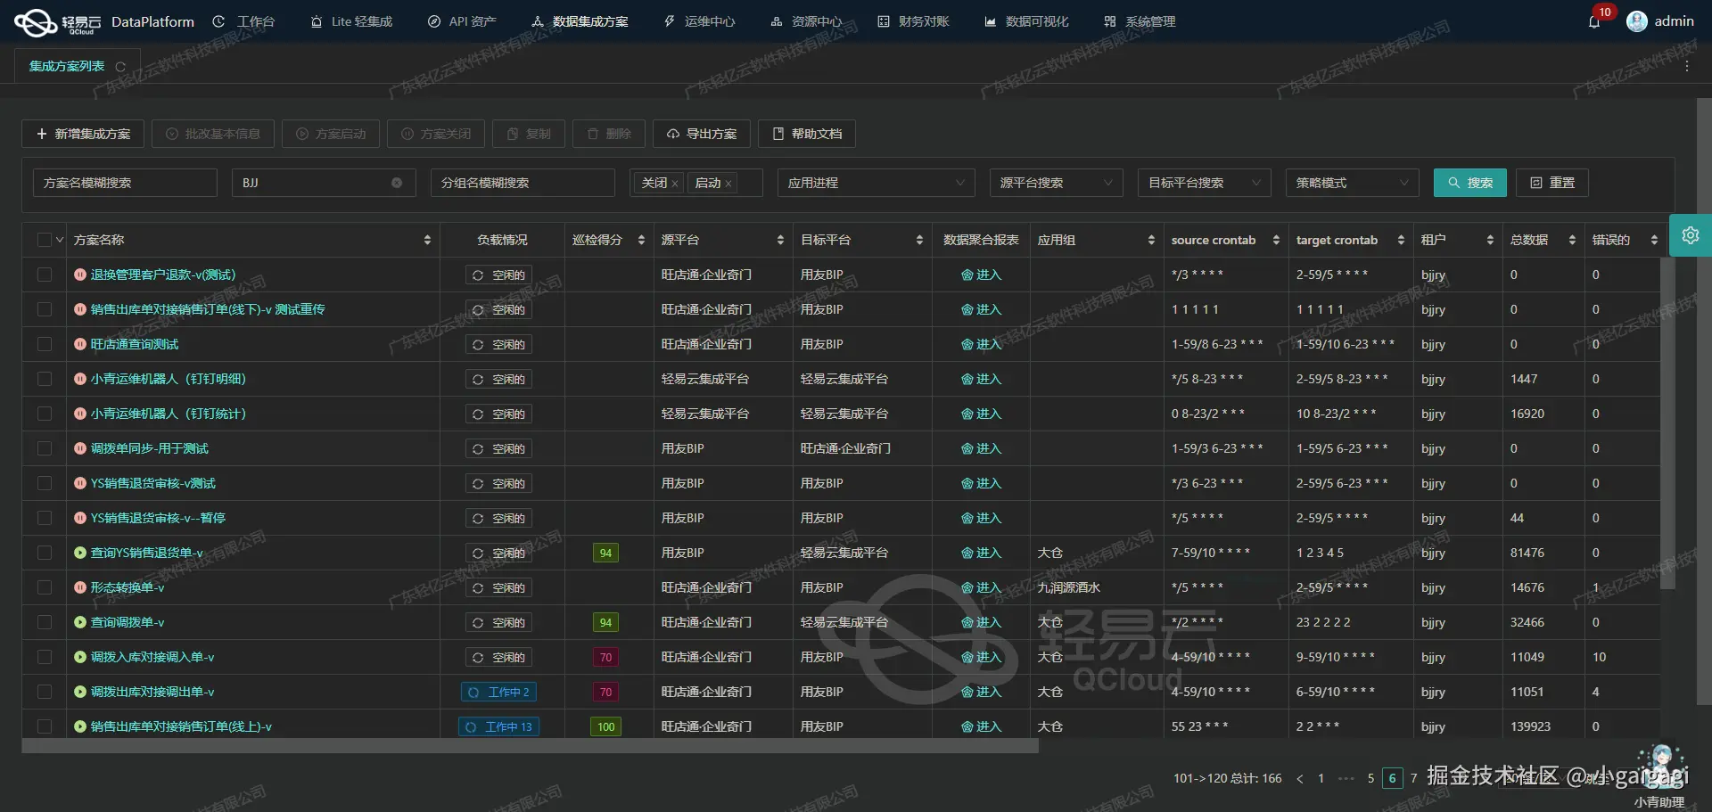Open the 系统管理 menu
The height and width of the screenshot is (812, 1712).
(x=1140, y=21)
